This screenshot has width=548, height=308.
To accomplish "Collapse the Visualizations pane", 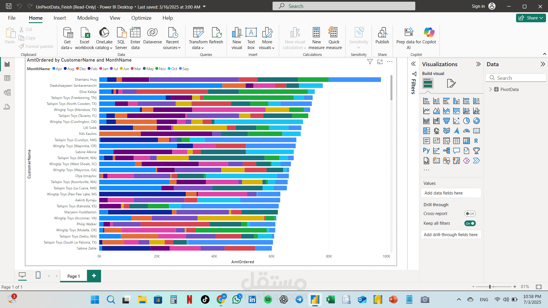I will click(x=478, y=64).
